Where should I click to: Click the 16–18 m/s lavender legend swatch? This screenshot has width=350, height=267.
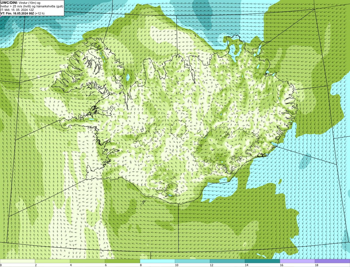[x=297, y=261]
